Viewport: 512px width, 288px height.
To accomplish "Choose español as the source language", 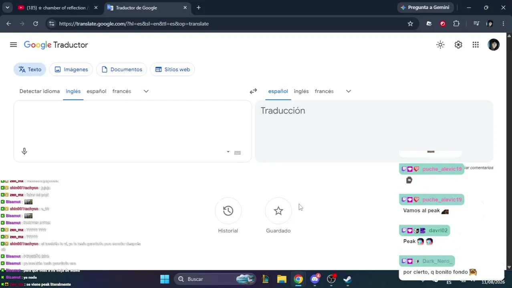I will 97,91.
